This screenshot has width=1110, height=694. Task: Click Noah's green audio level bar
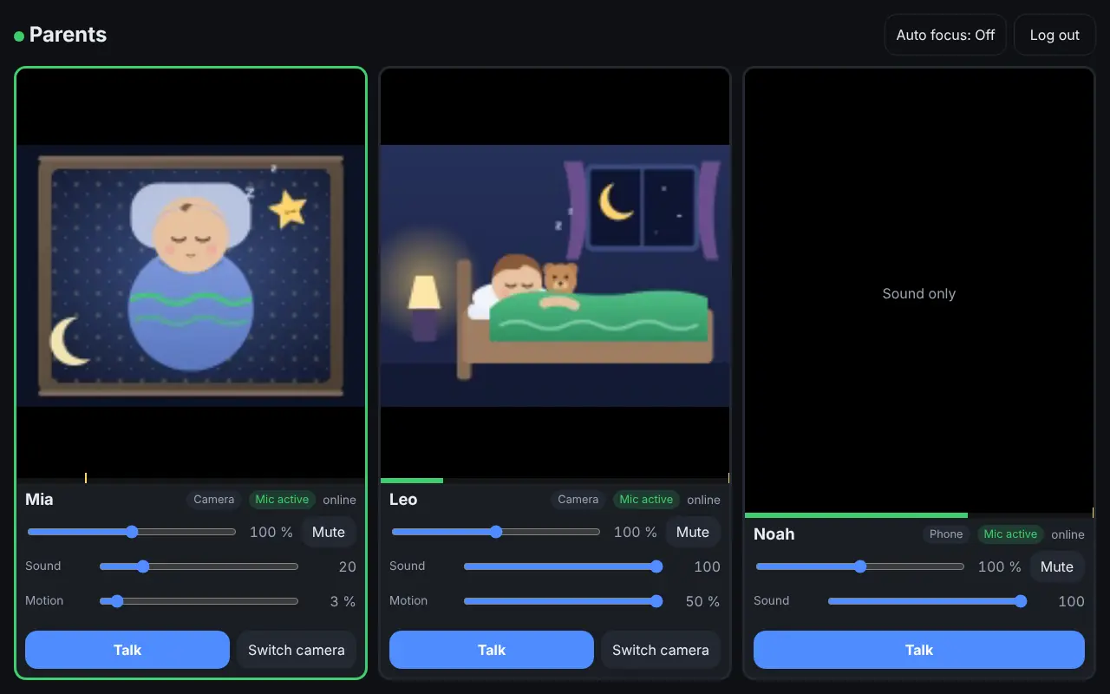[856, 515]
